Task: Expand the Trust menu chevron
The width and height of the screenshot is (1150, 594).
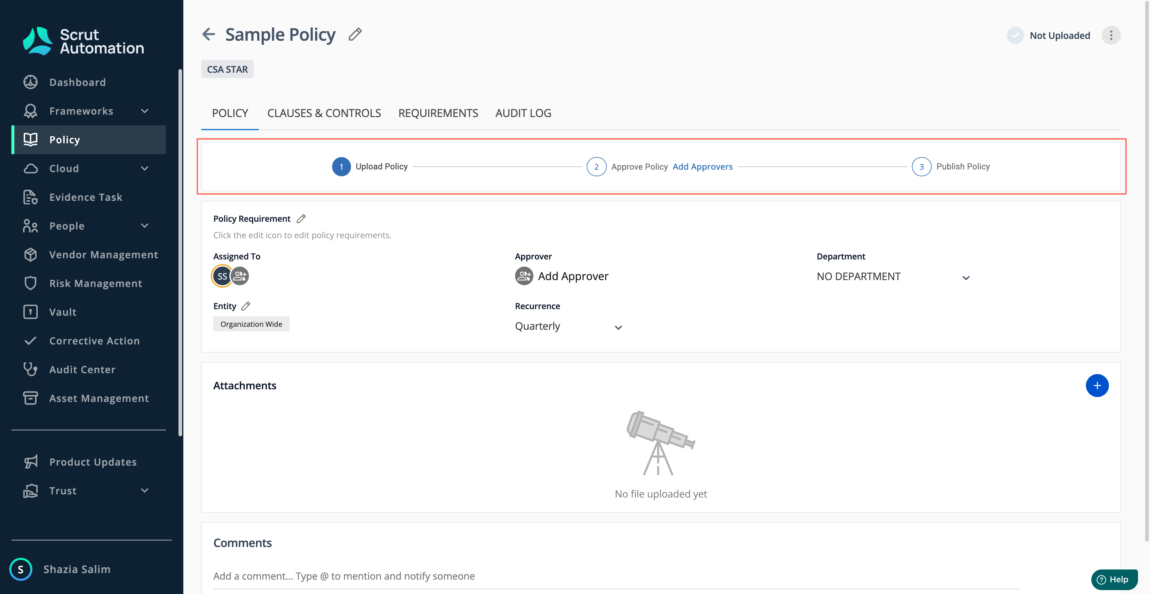Action: coord(145,490)
